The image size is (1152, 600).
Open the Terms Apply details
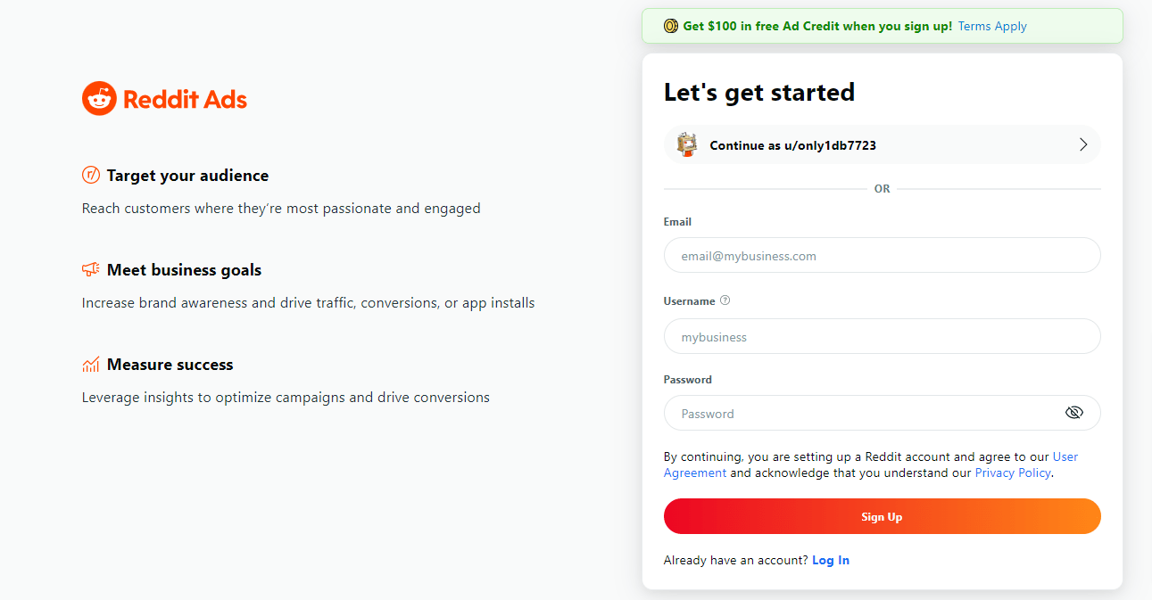(x=991, y=26)
